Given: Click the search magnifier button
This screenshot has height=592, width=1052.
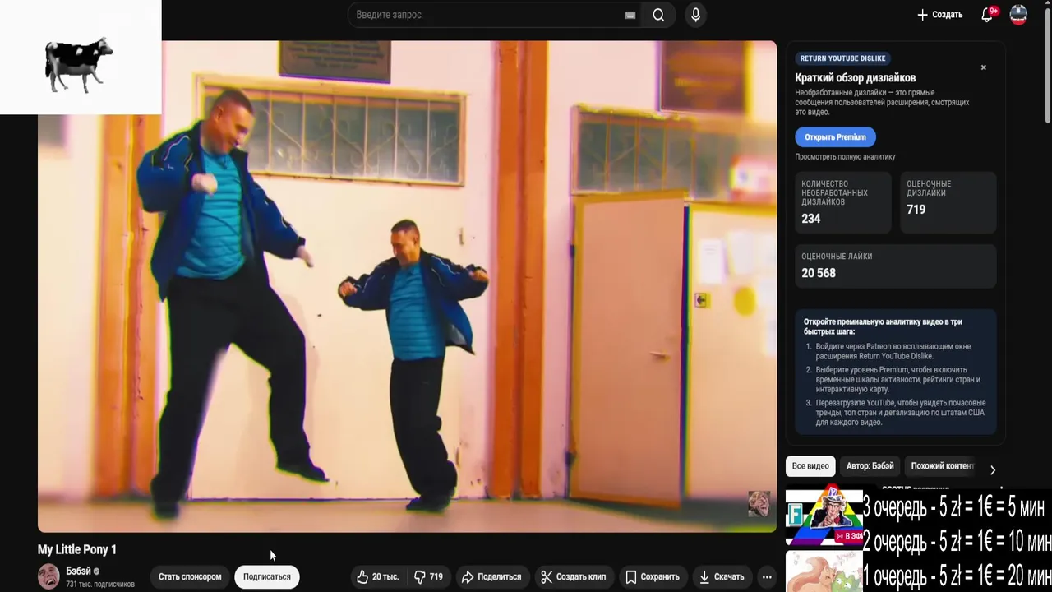Looking at the screenshot, I should [658, 15].
